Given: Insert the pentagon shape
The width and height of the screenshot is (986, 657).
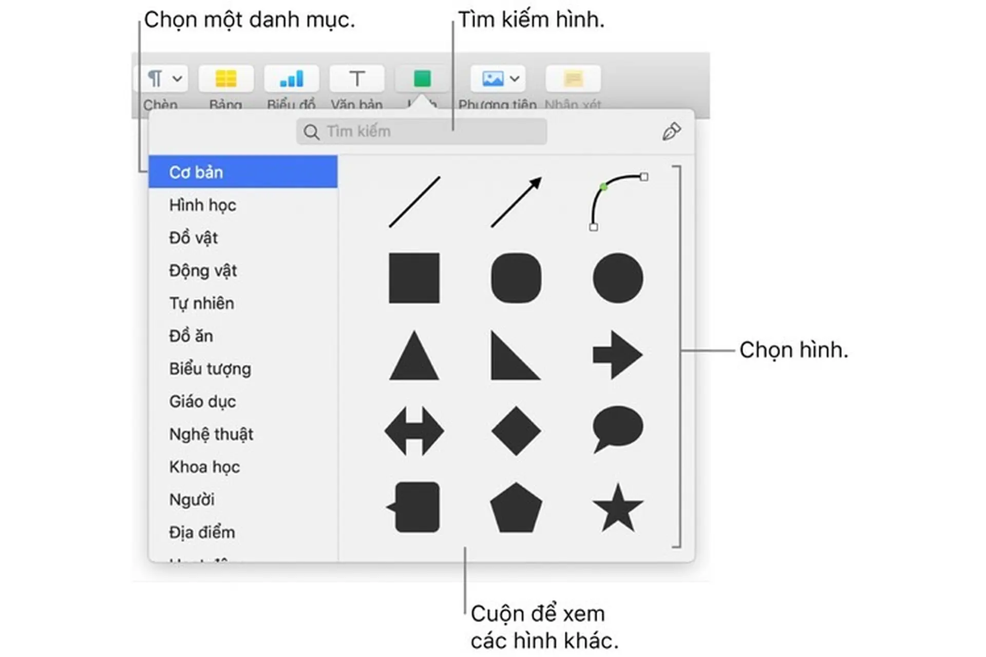Looking at the screenshot, I should [x=516, y=507].
